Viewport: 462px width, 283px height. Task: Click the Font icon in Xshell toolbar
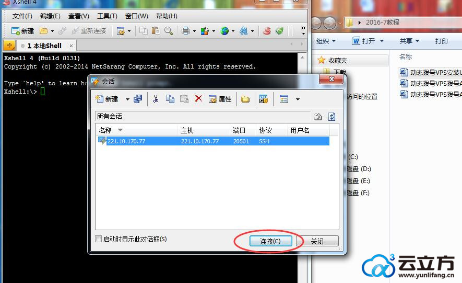(244, 31)
